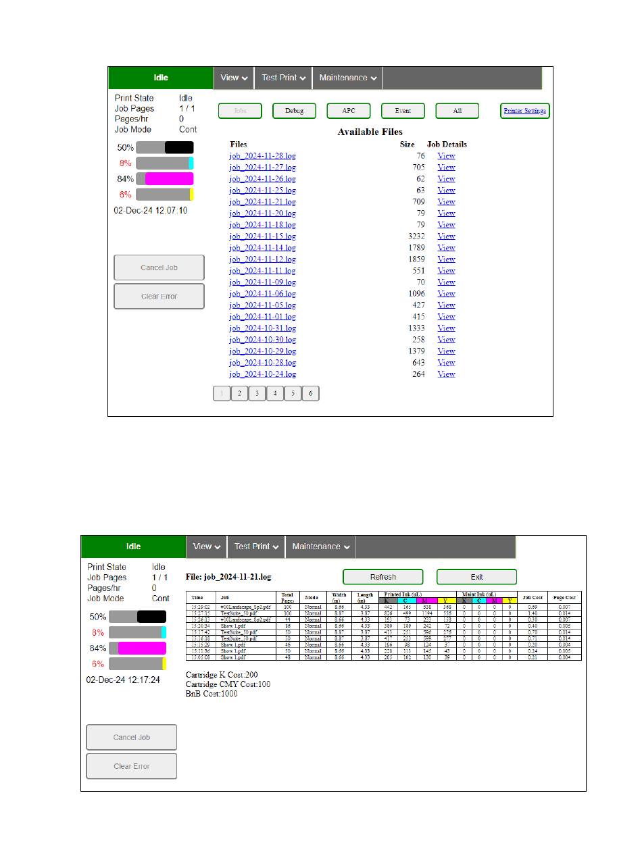This screenshot has height=862, width=642.
Task: Exit the job_2024-11-21.log view
Action: coord(476,577)
